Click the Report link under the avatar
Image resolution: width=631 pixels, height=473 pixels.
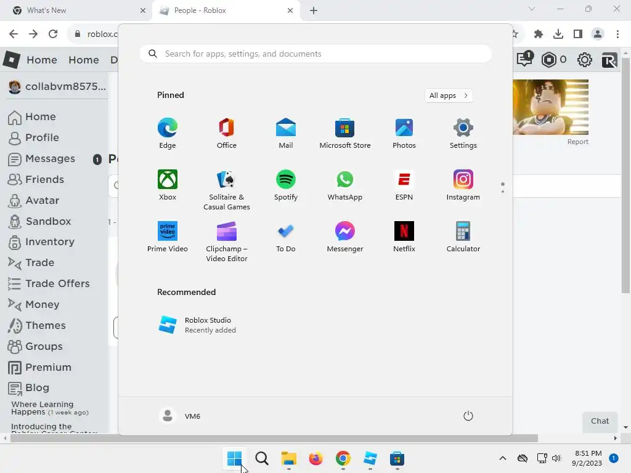click(x=577, y=142)
